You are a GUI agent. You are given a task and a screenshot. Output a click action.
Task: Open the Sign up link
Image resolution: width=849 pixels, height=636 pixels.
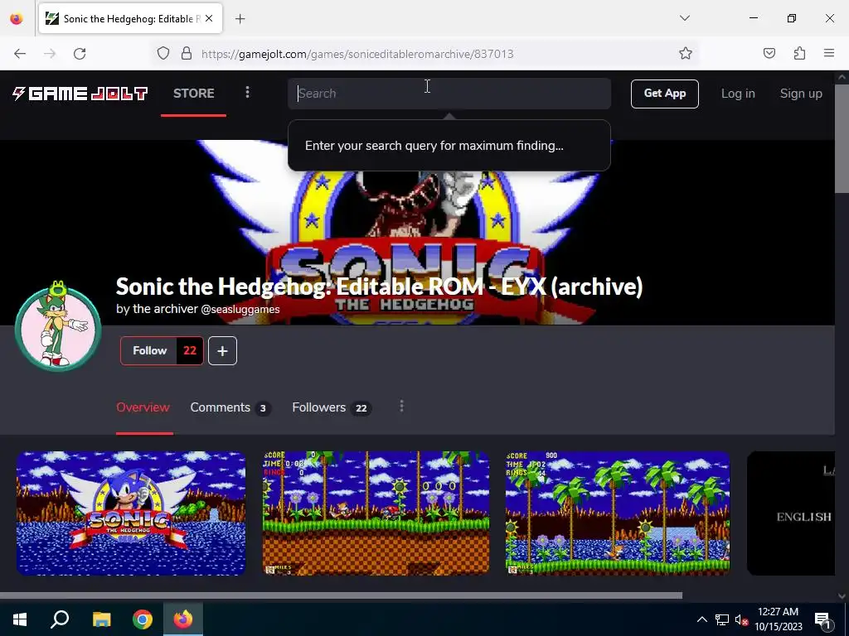click(801, 94)
